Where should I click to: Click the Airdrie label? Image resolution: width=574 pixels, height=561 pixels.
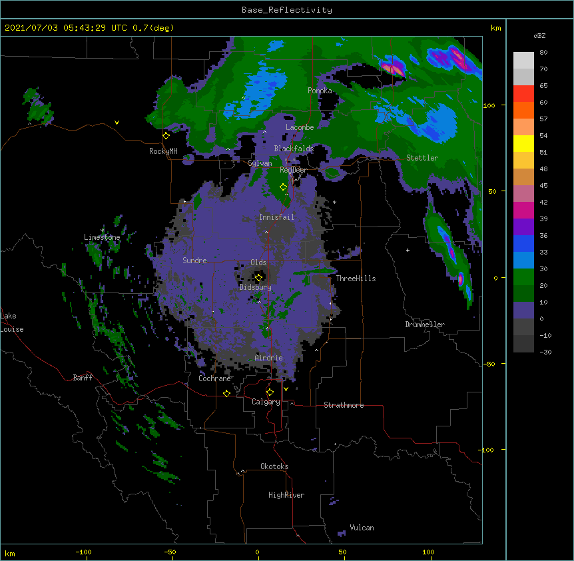tap(268, 358)
